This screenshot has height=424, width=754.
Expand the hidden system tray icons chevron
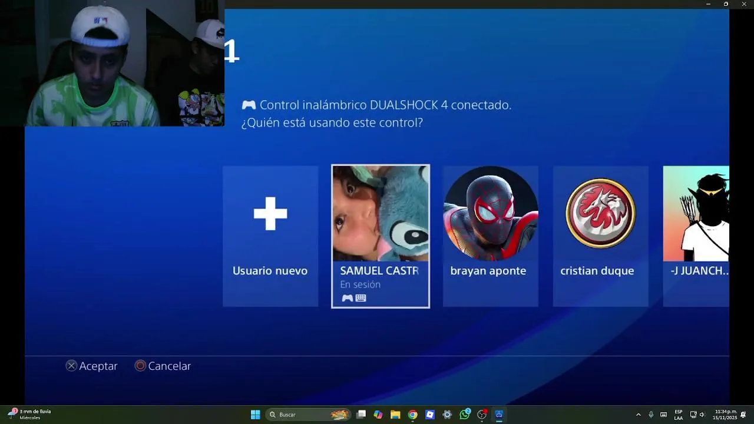[638, 415]
